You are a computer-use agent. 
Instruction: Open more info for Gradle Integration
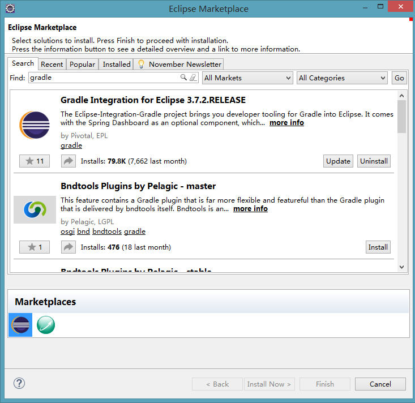[x=286, y=123]
